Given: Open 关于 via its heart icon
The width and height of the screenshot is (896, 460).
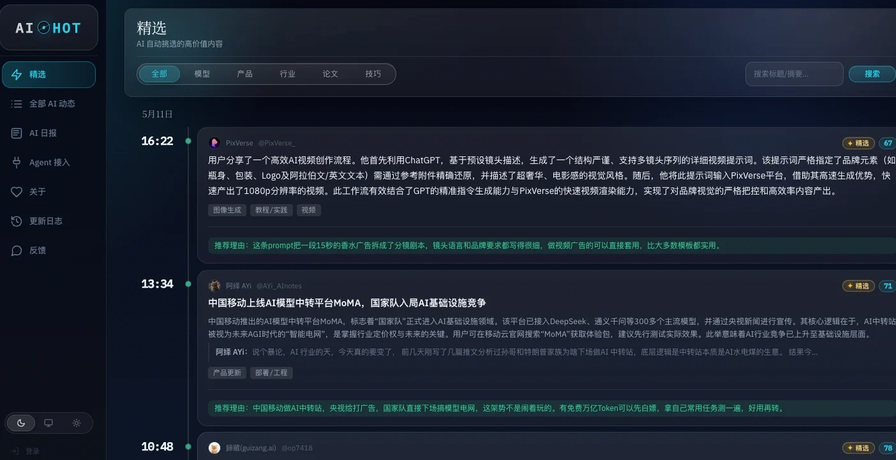Looking at the screenshot, I should point(17,192).
